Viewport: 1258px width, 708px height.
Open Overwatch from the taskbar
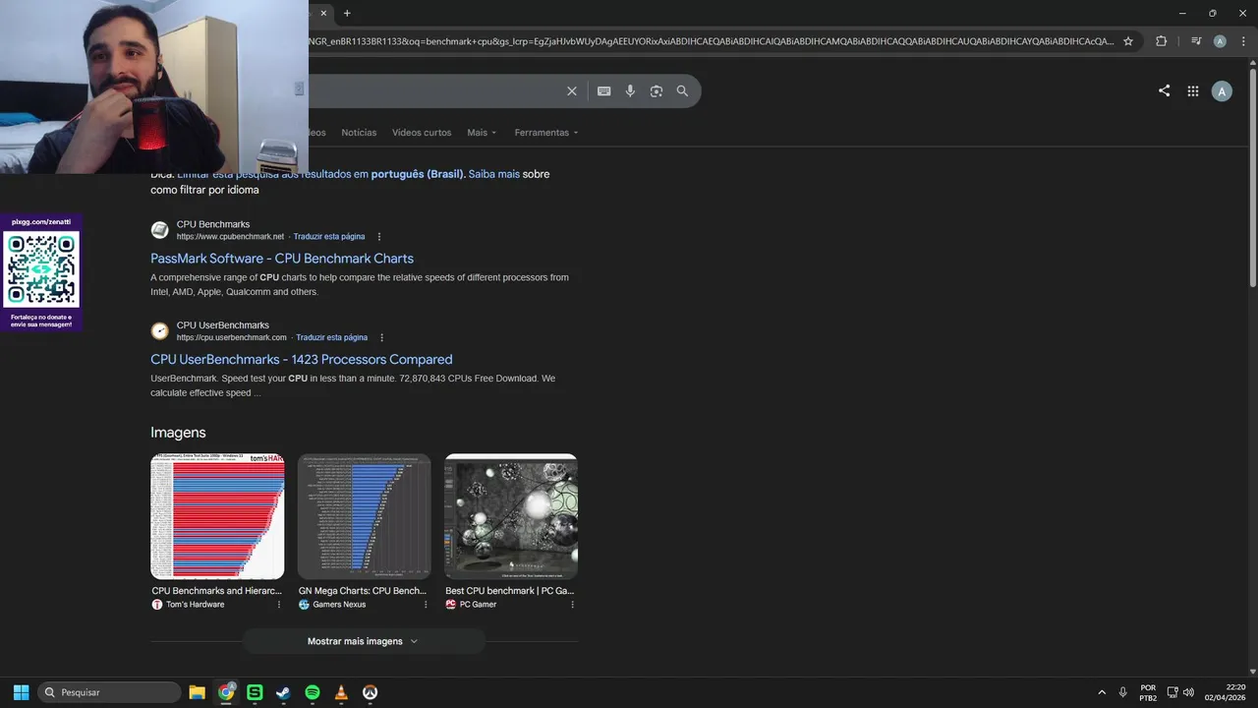(x=371, y=692)
